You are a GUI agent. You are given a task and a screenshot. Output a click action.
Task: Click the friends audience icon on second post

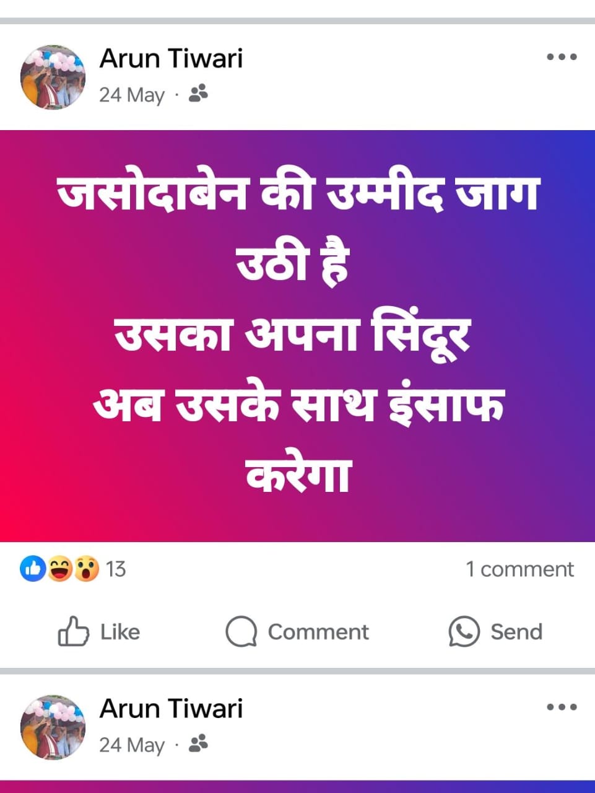click(198, 743)
